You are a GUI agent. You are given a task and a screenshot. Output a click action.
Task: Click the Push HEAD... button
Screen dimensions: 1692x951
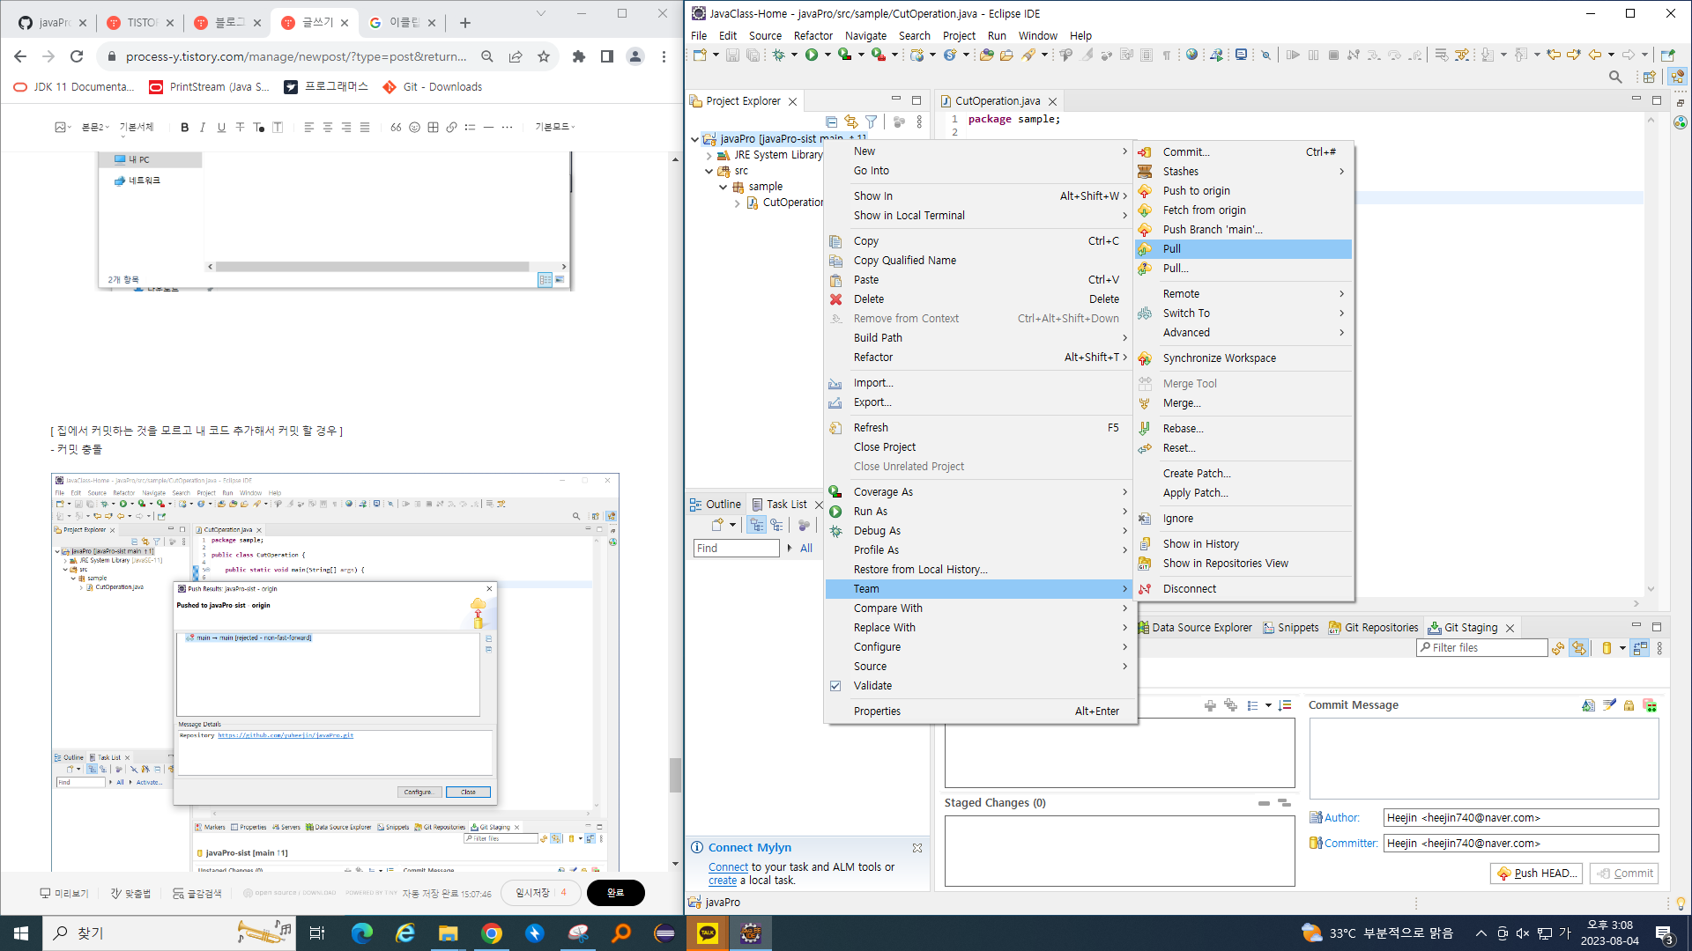(1536, 874)
